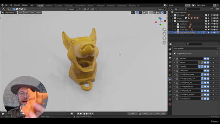Click the zoom viewport magnifier icon
This screenshot has height=124, width=220.
(164, 30)
